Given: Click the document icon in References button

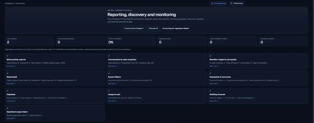Looking at the screenshot, I should (x=231, y=4).
